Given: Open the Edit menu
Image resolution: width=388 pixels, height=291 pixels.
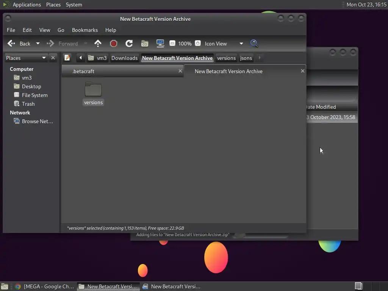Looking at the screenshot, I should [x=27, y=30].
